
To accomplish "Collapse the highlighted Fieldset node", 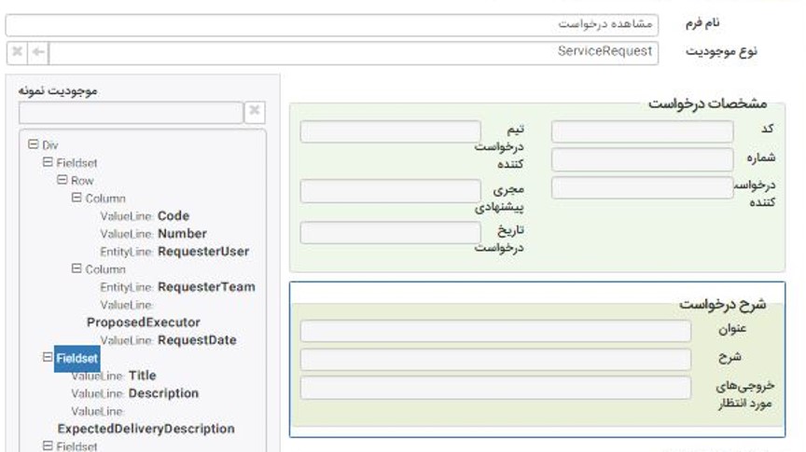I will [x=48, y=358].
